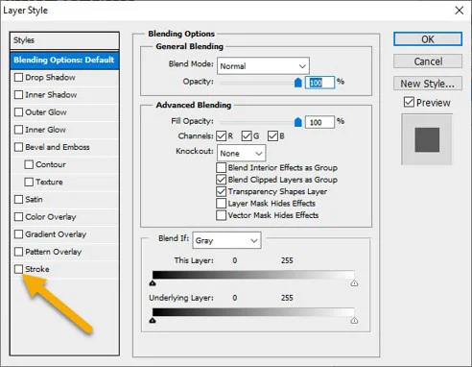Open Stroke settings by its label
This screenshot has width=472, height=367.
point(37,269)
